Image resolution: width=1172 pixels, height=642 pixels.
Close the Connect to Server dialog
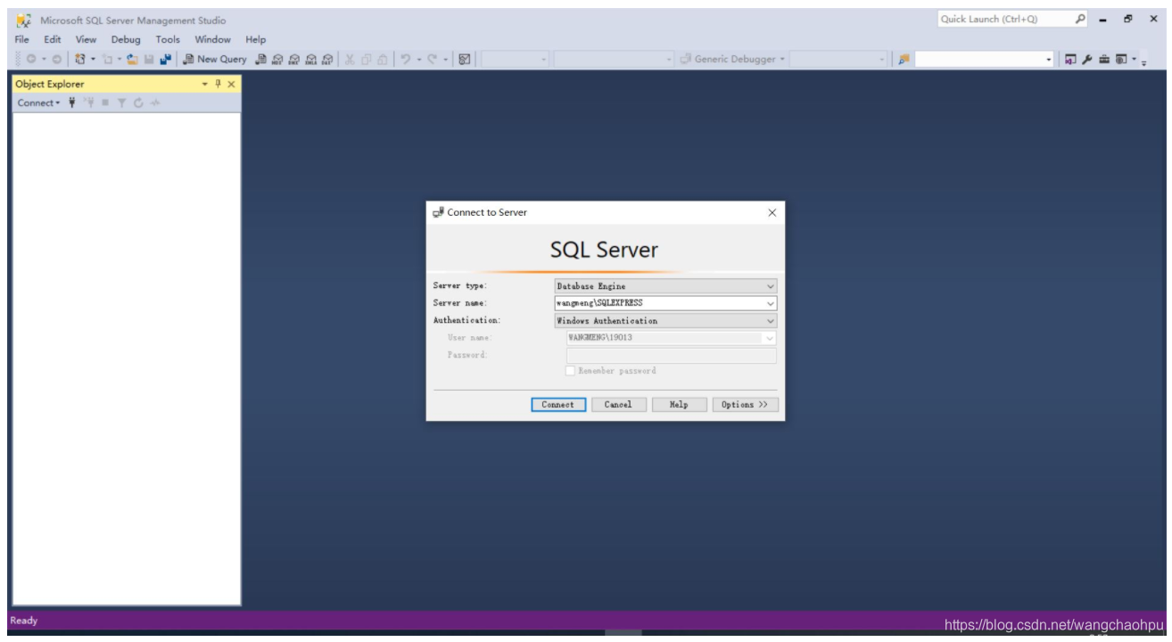[x=772, y=212]
